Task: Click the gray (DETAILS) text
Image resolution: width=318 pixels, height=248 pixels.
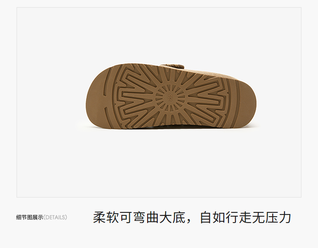Action: click(x=55, y=217)
